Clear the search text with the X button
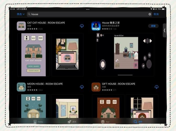The width and height of the screenshot is (176, 131). pyautogui.click(x=150, y=14)
